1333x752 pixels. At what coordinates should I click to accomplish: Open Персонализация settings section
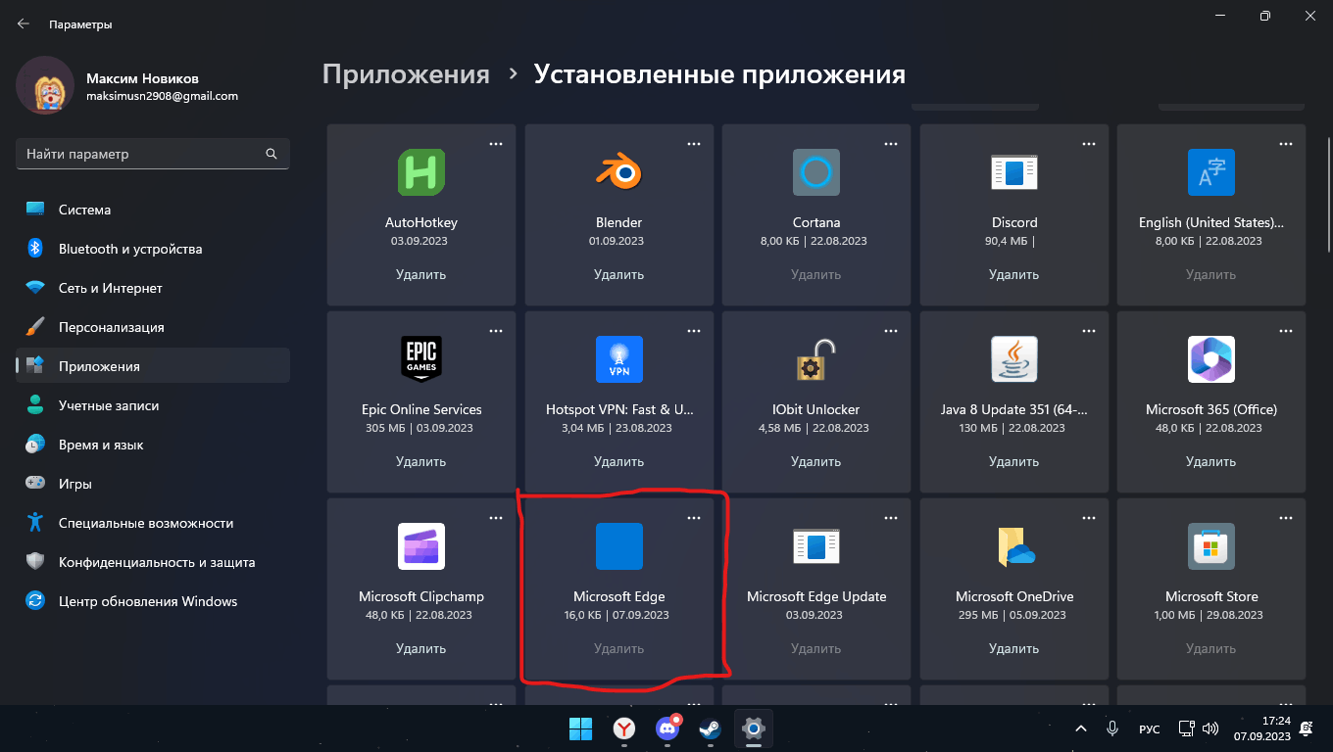tap(153, 327)
